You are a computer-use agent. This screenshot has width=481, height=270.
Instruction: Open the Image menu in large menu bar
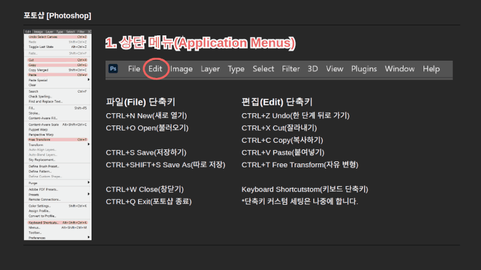click(181, 69)
